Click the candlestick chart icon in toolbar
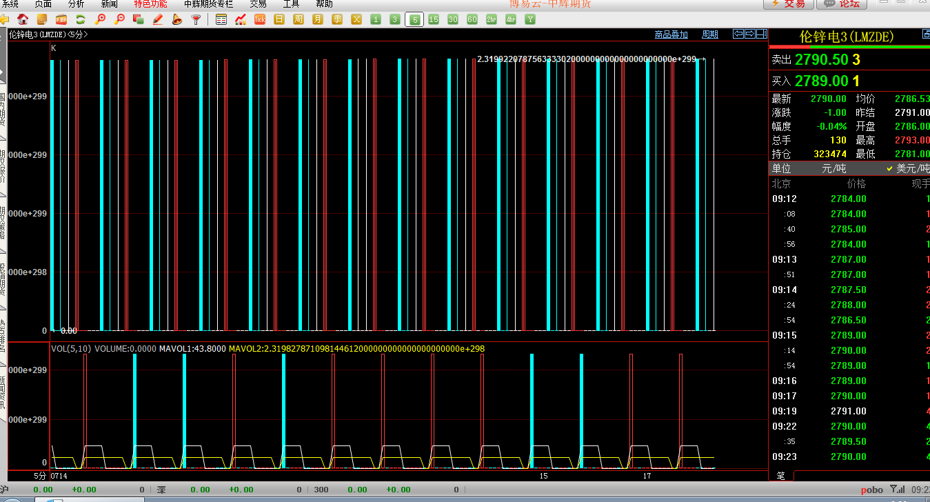 click(x=240, y=19)
